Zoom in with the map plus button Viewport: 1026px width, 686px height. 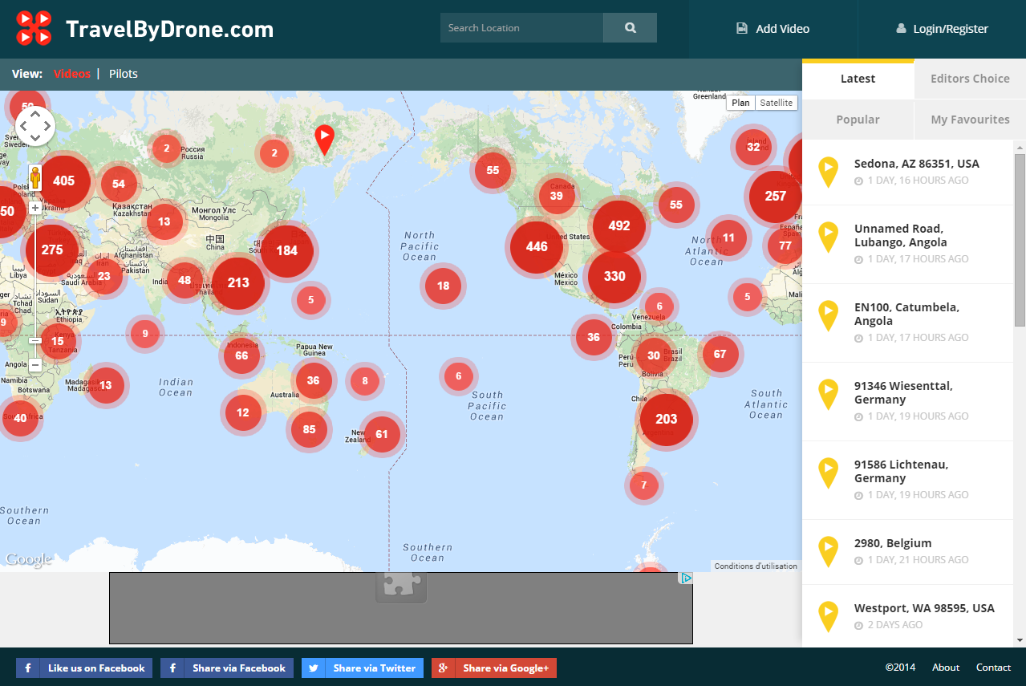[x=35, y=208]
